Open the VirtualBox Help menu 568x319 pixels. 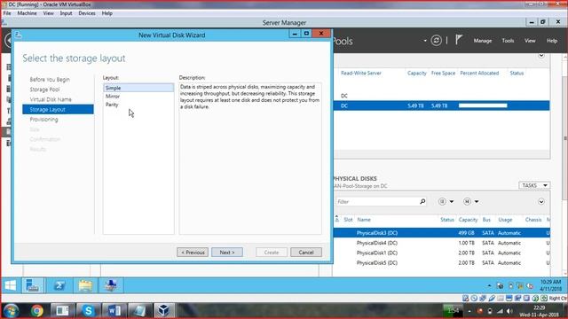coord(107,13)
